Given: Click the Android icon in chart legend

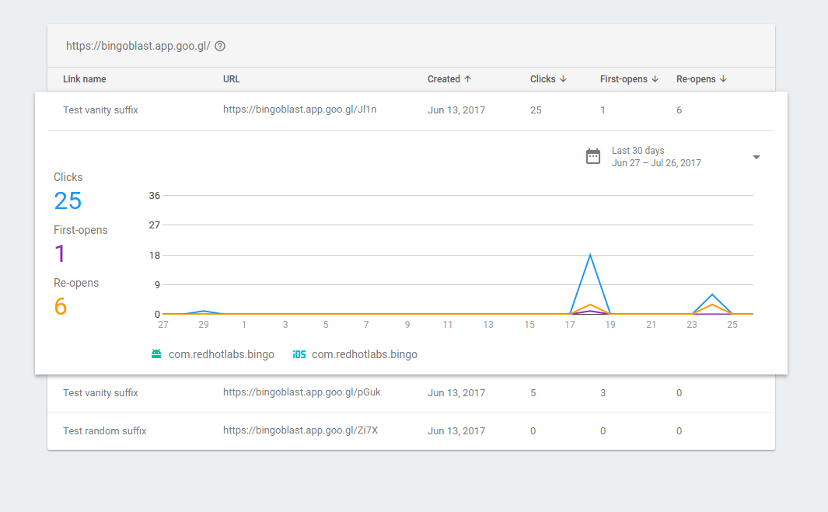Looking at the screenshot, I should pos(156,354).
